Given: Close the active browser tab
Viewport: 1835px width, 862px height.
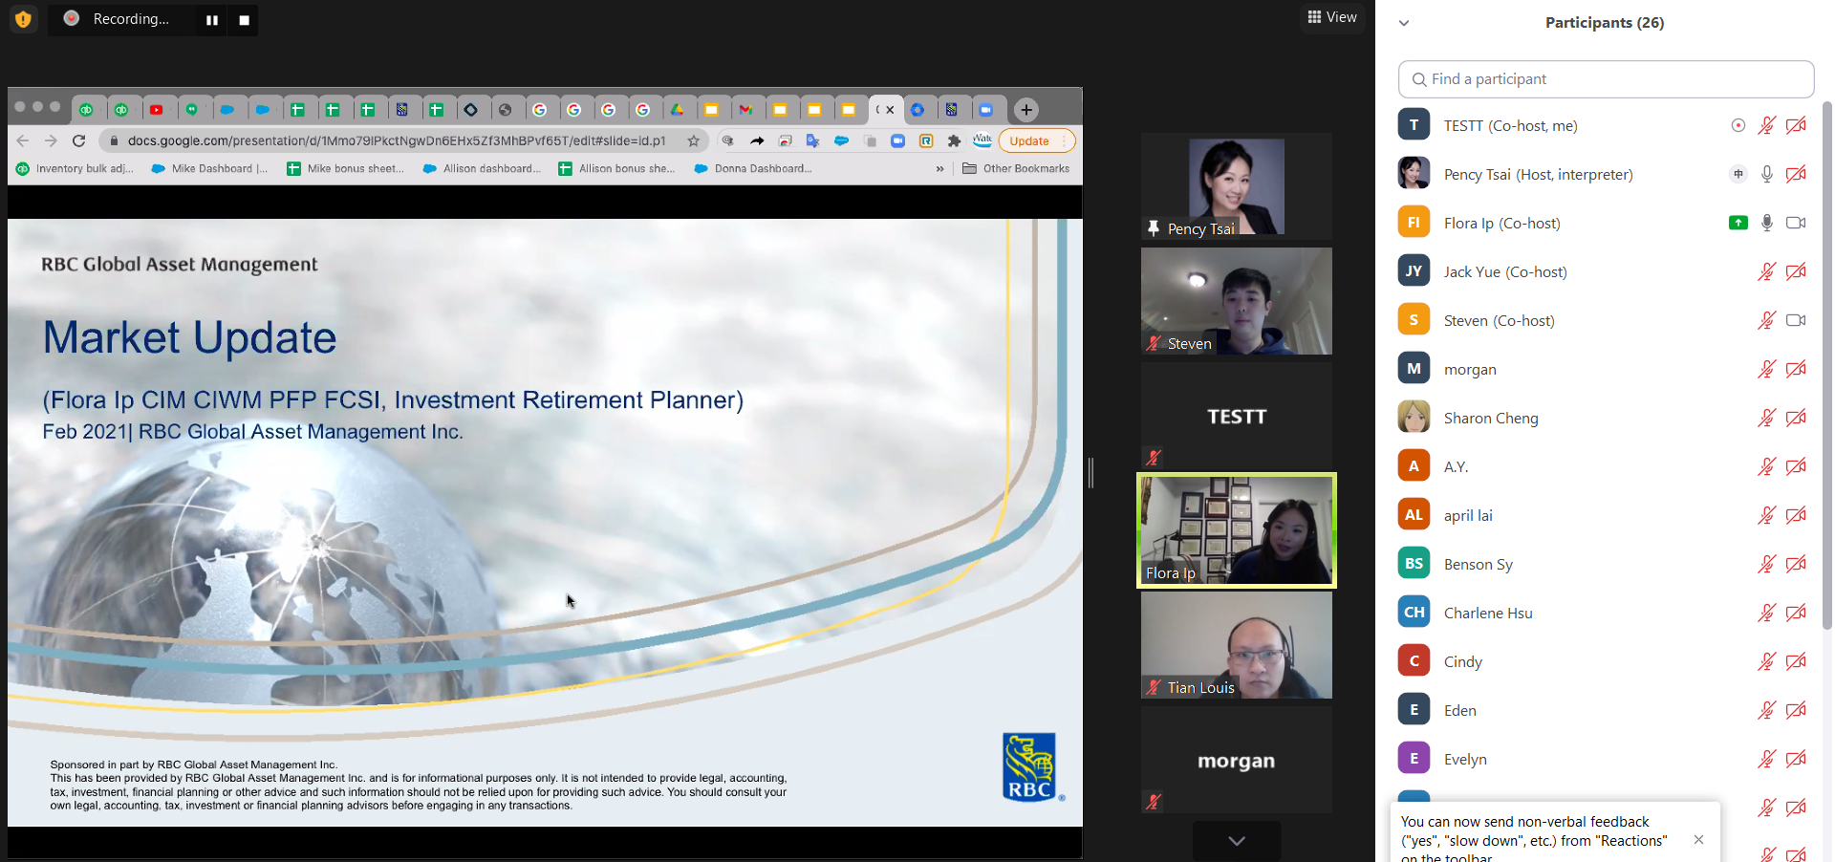Looking at the screenshot, I should pos(890,110).
